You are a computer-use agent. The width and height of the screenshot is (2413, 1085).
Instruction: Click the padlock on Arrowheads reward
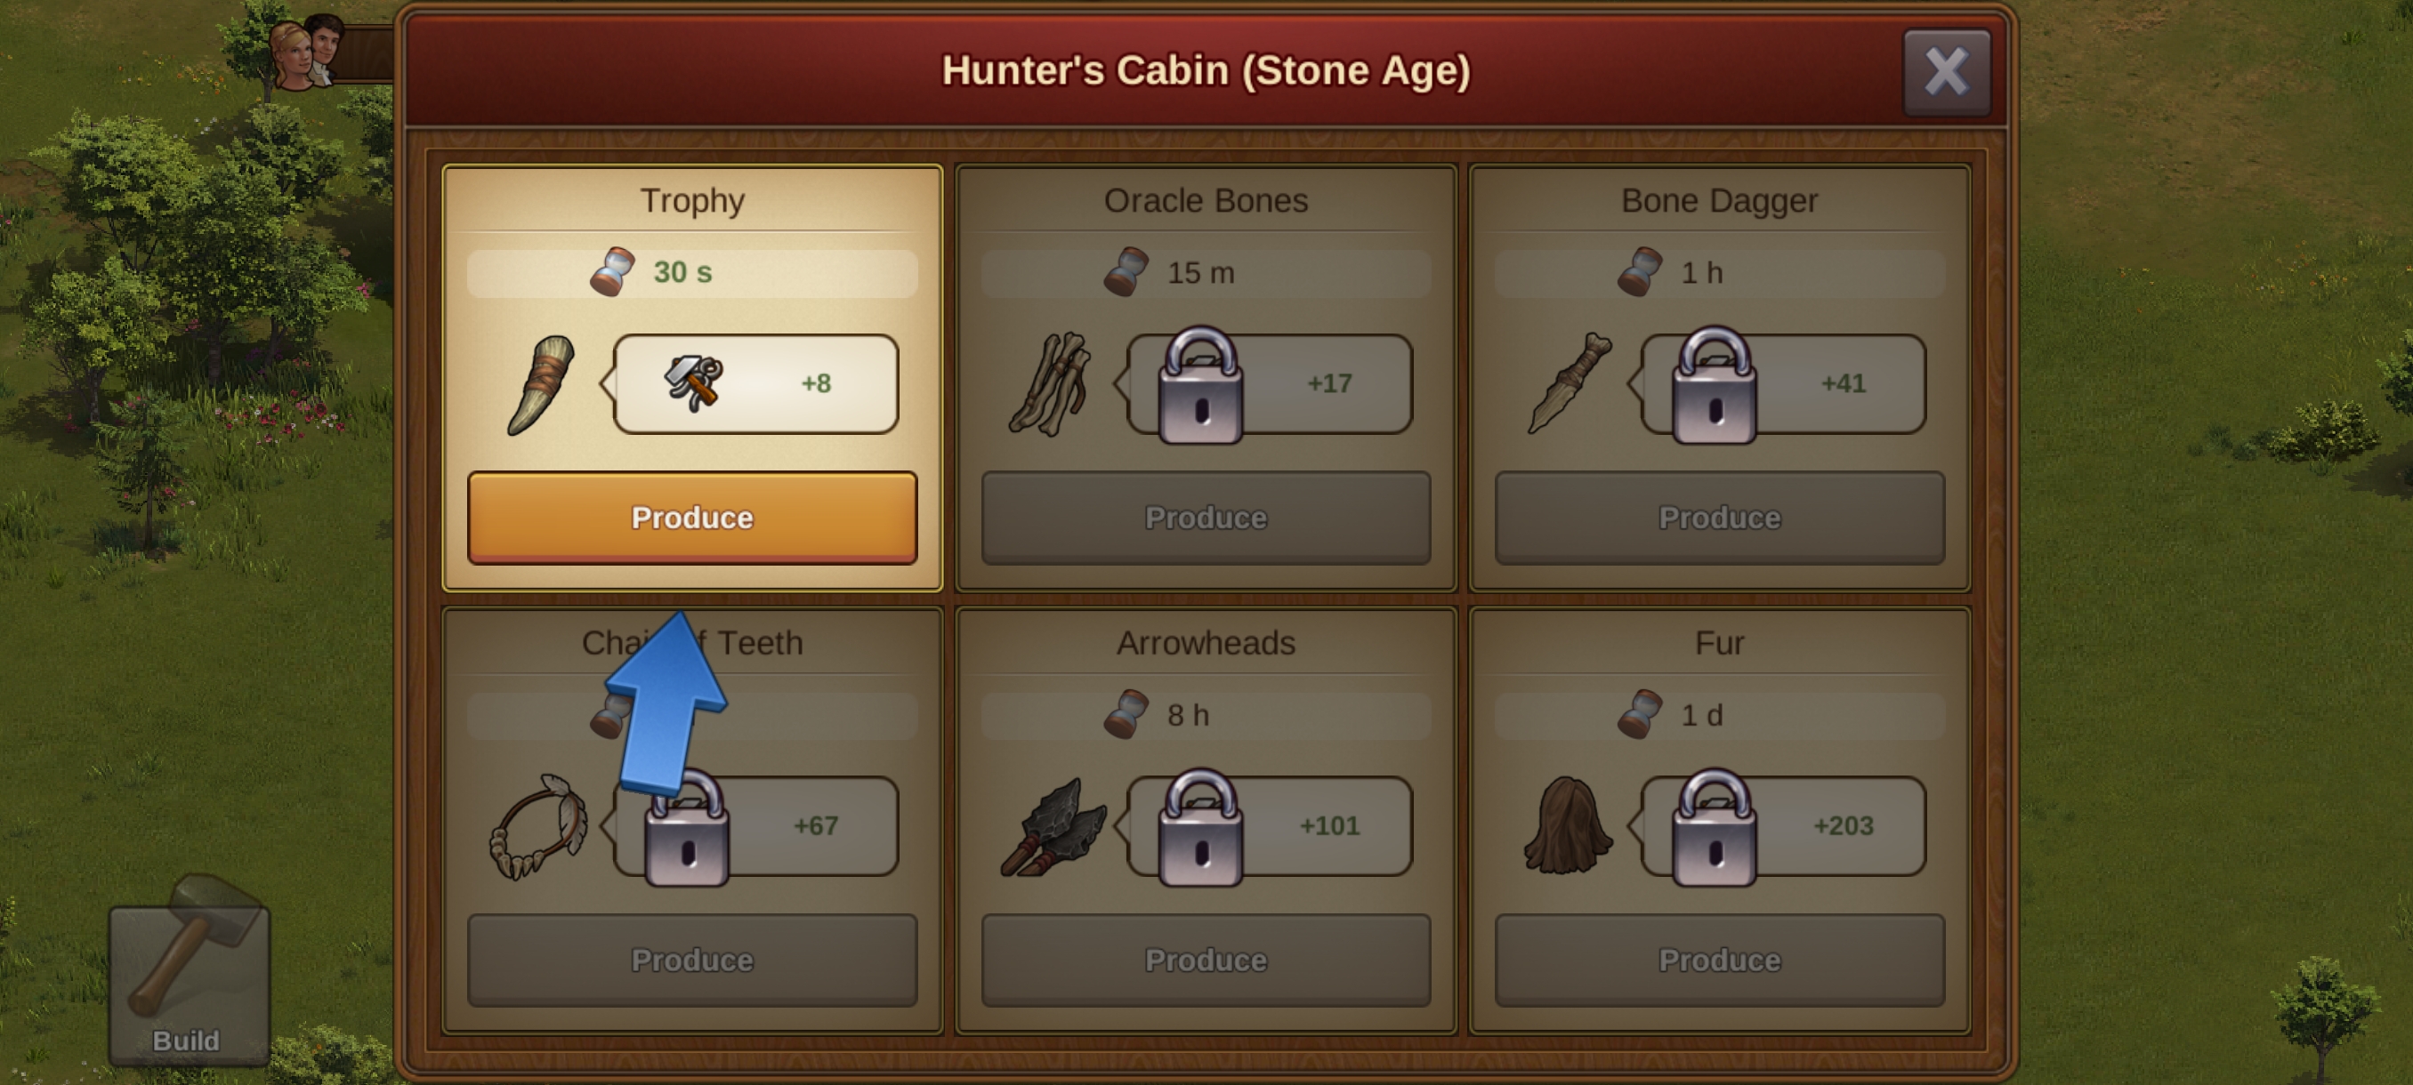1201,826
